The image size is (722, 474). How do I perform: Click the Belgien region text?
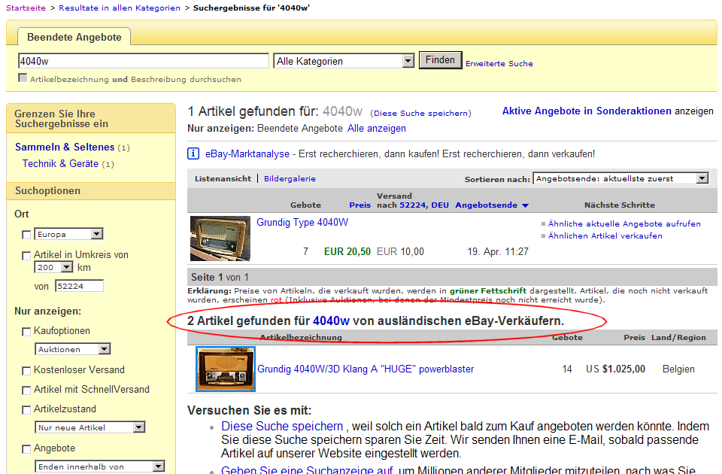[x=678, y=369]
